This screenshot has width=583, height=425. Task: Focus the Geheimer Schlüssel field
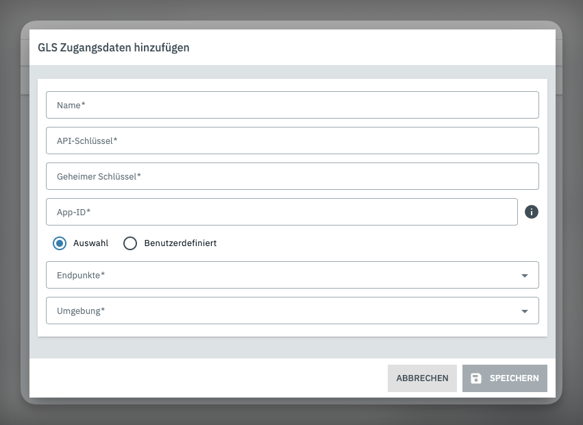[x=292, y=176]
